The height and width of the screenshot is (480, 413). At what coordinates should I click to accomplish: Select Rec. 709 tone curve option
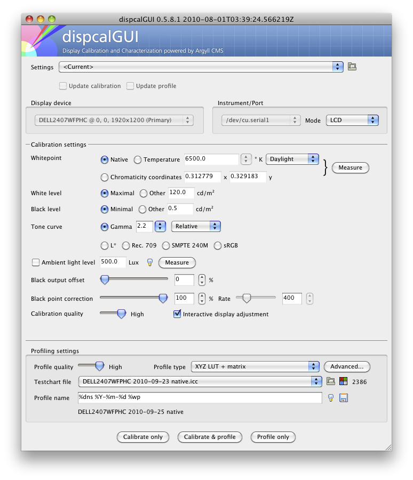click(x=126, y=245)
